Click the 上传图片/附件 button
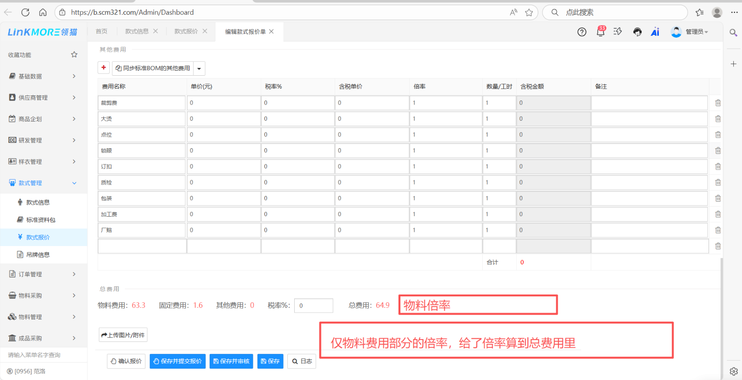The height and width of the screenshot is (380, 742). click(x=123, y=335)
